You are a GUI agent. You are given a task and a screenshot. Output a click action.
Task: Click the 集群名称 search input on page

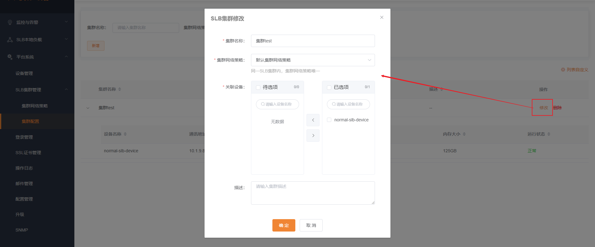tap(146, 28)
